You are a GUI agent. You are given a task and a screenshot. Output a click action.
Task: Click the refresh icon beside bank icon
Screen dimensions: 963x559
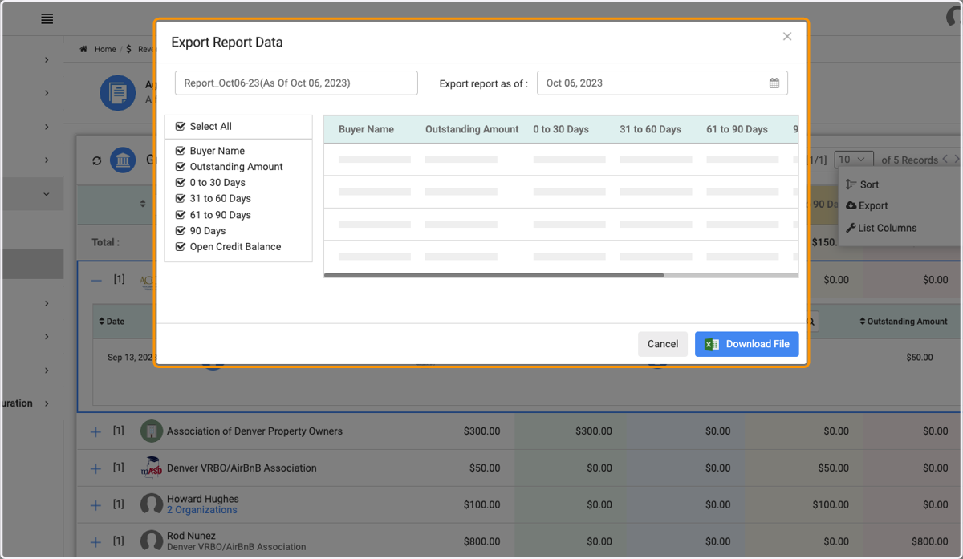pyautogui.click(x=97, y=160)
